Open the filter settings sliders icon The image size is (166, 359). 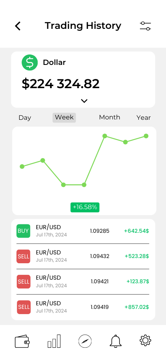click(146, 26)
